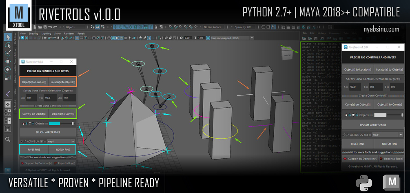
Task: Switch to select by hierarchy mode
Action: 93,27
